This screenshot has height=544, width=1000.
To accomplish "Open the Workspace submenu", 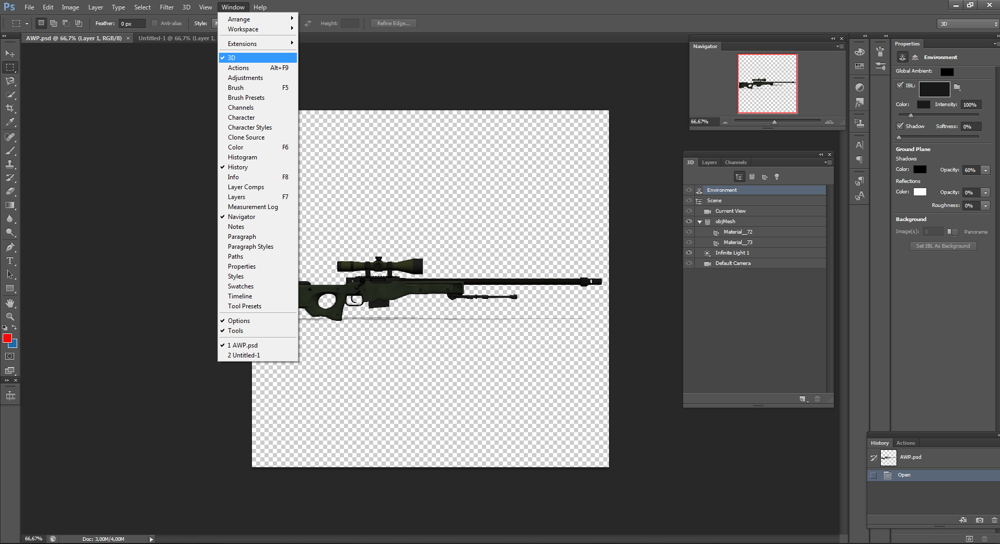I will point(258,29).
